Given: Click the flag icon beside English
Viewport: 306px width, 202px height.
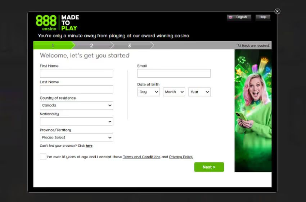Looking at the screenshot, I should pos(230,17).
